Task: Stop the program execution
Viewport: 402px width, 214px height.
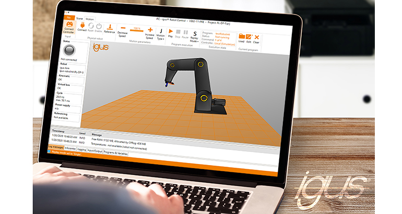Action: pos(178,32)
